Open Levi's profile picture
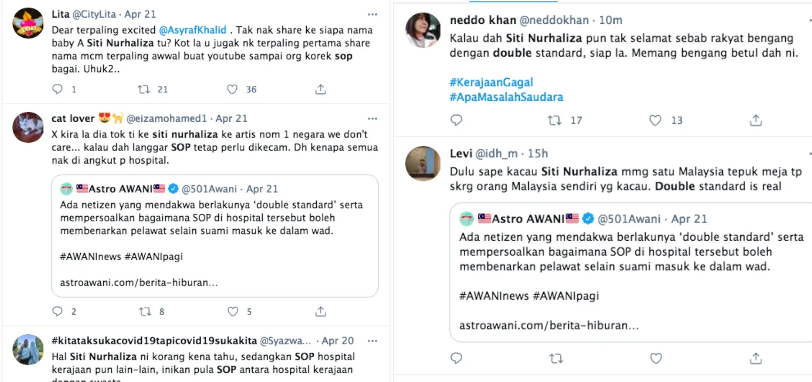 click(423, 164)
